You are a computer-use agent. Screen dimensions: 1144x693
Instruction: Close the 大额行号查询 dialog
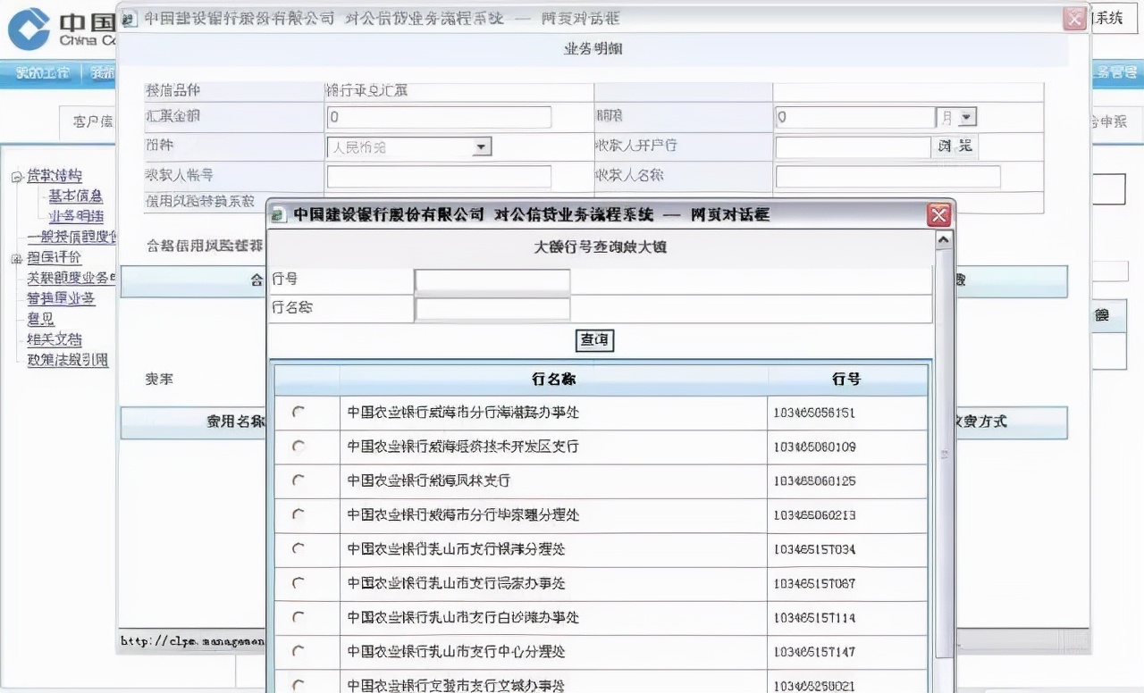(938, 214)
